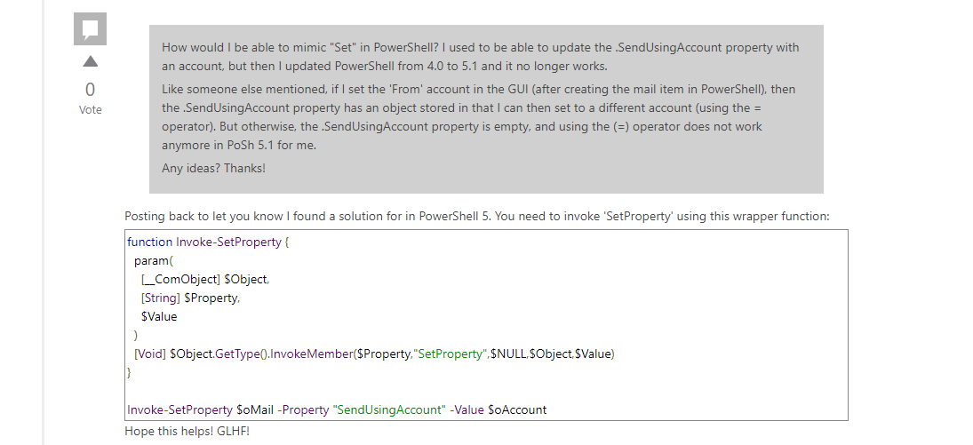
Task: Upvote the answer with the triangle arrow
Action: point(90,62)
